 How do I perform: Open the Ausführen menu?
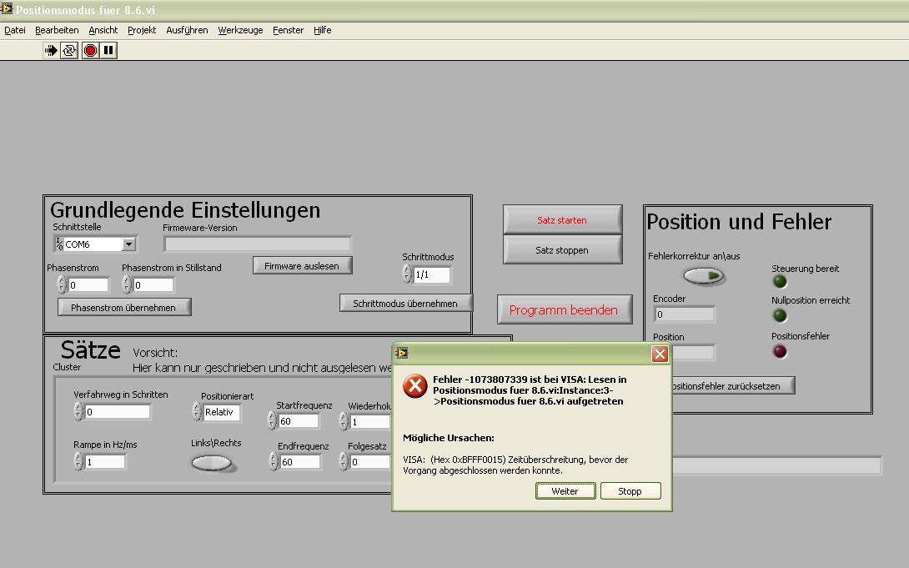pos(188,30)
